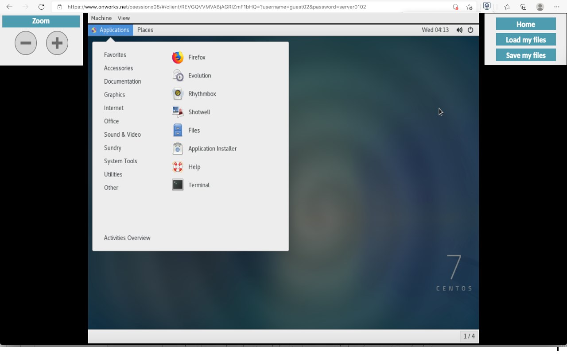Go back in the browser
Viewport: 567px width, 354px height.
(x=9, y=7)
